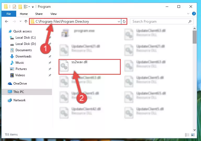Click the Properties quick access icon
This screenshot has width=201, height=141.
[x=14, y=7]
